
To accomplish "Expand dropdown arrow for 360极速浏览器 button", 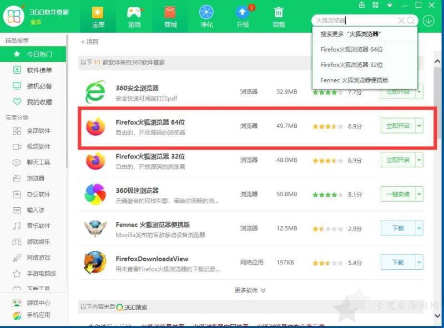I will click(x=419, y=194).
